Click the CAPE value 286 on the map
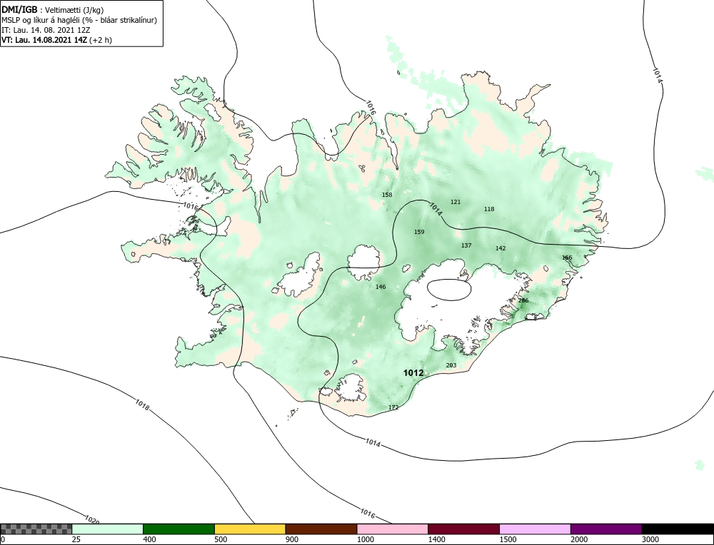 point(523,300)
